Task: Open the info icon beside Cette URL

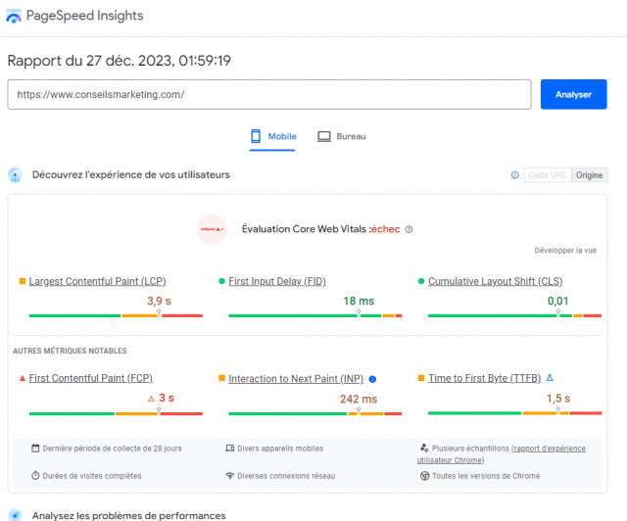Action: pos(514,174)
